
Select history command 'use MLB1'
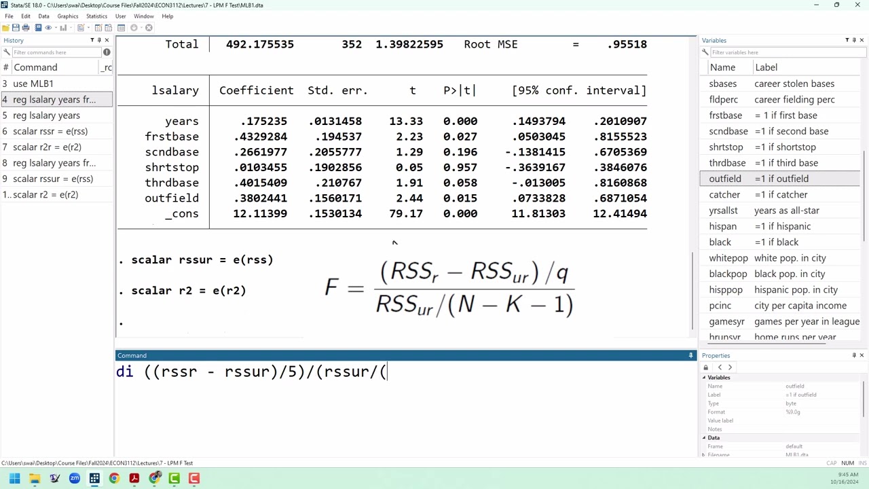(56, 84)
